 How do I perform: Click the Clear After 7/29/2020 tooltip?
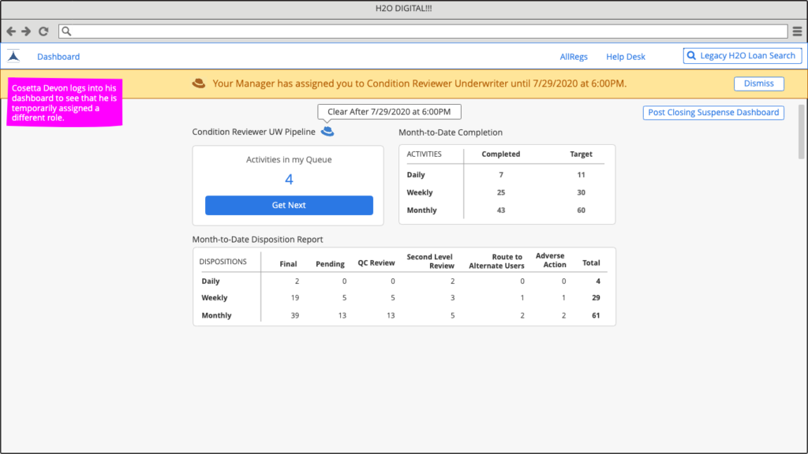click(389, 112)
